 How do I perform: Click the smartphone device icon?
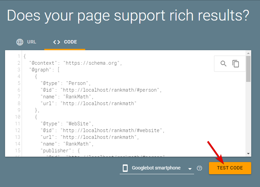125,168
